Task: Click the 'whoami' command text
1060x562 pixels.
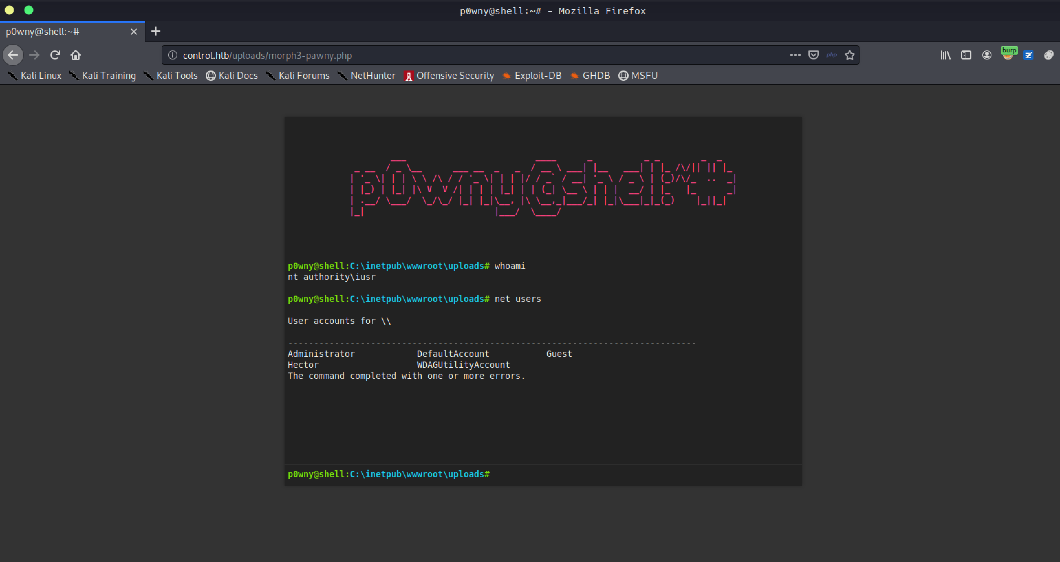Action: [x=510, y=266]
